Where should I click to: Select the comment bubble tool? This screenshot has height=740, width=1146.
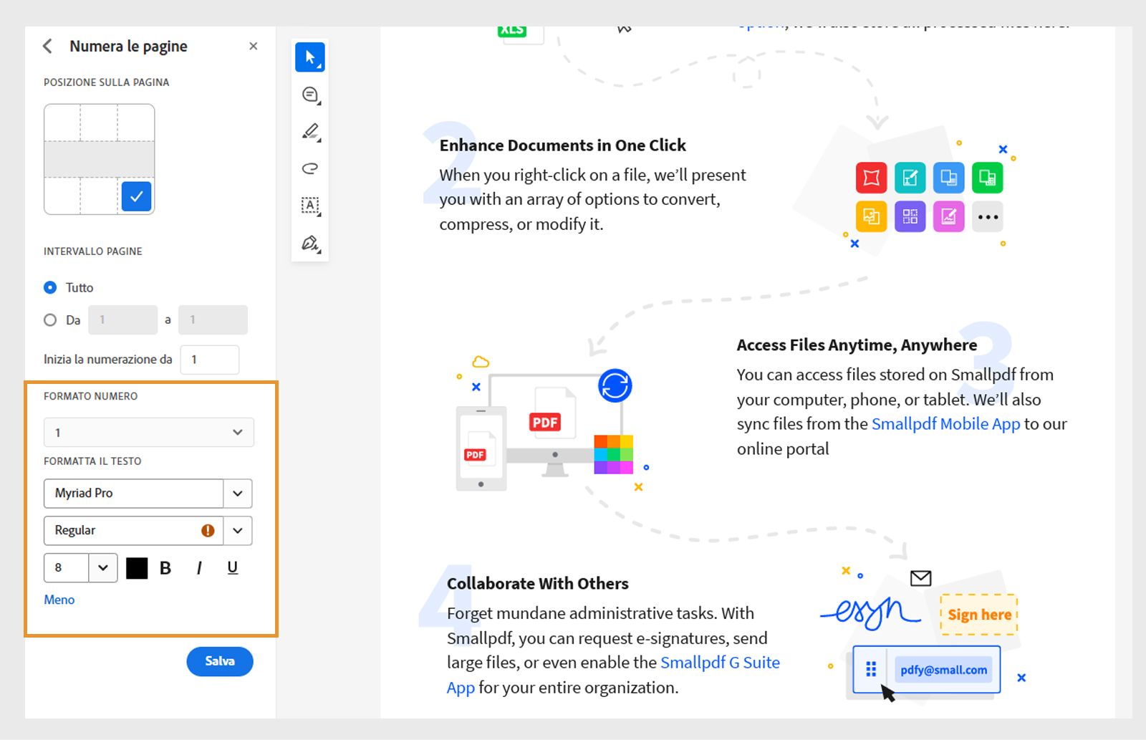pyautogui.click(x=310, y=95)
